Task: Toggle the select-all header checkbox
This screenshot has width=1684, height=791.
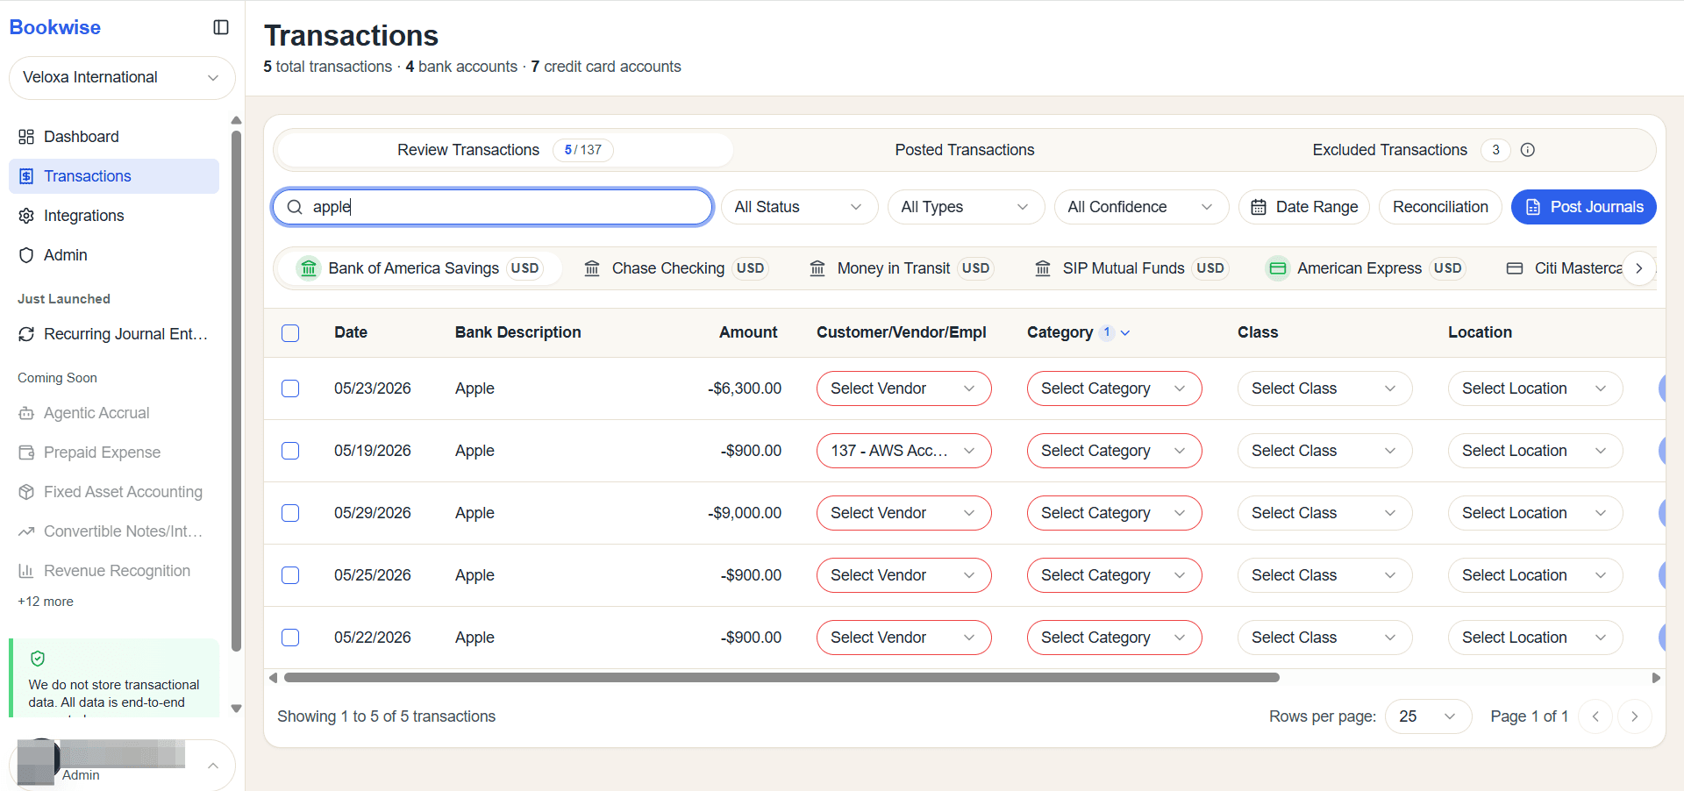Action: click(290, 333)
